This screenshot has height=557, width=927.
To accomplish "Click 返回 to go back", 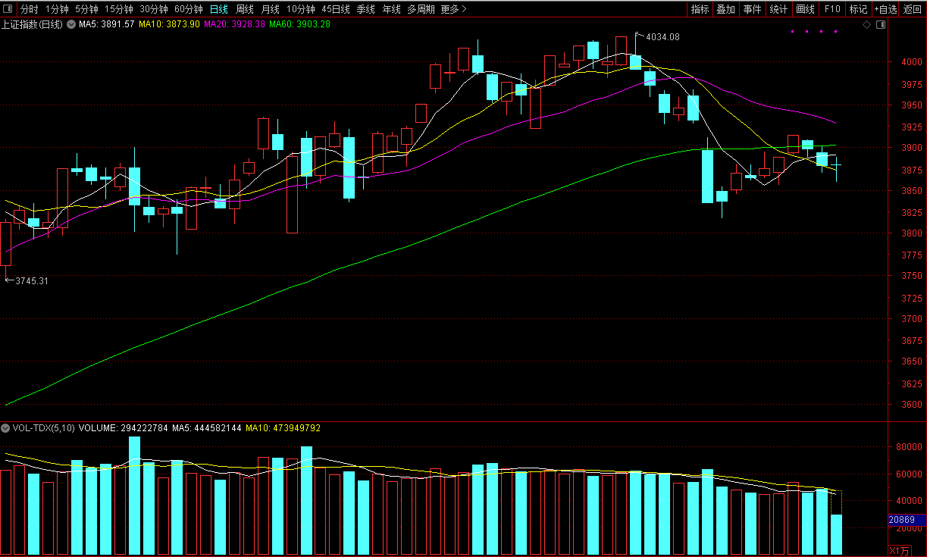I will click(x=913, y=9).
